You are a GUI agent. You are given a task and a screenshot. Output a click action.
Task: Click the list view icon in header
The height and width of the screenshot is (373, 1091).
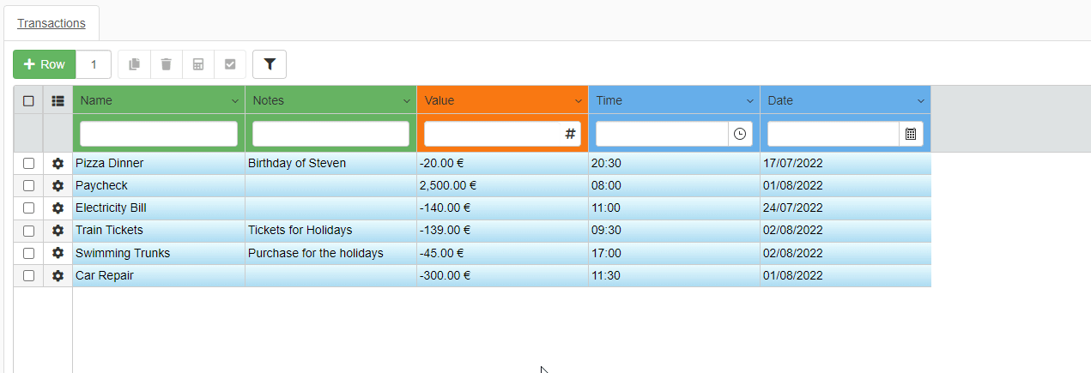tap(58, 100)
